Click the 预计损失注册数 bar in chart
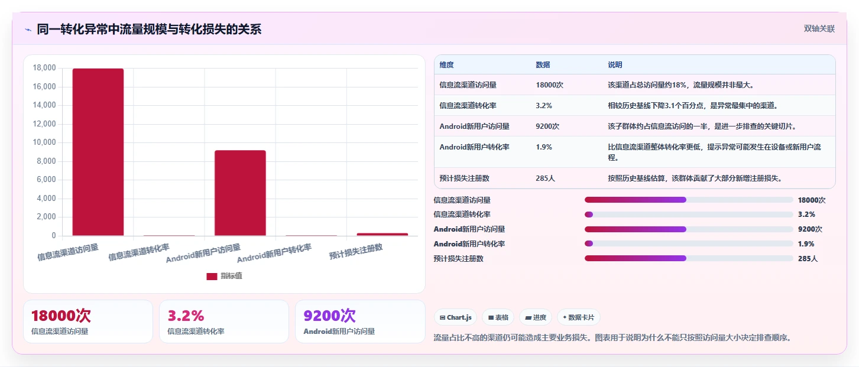 click(382, 234)
